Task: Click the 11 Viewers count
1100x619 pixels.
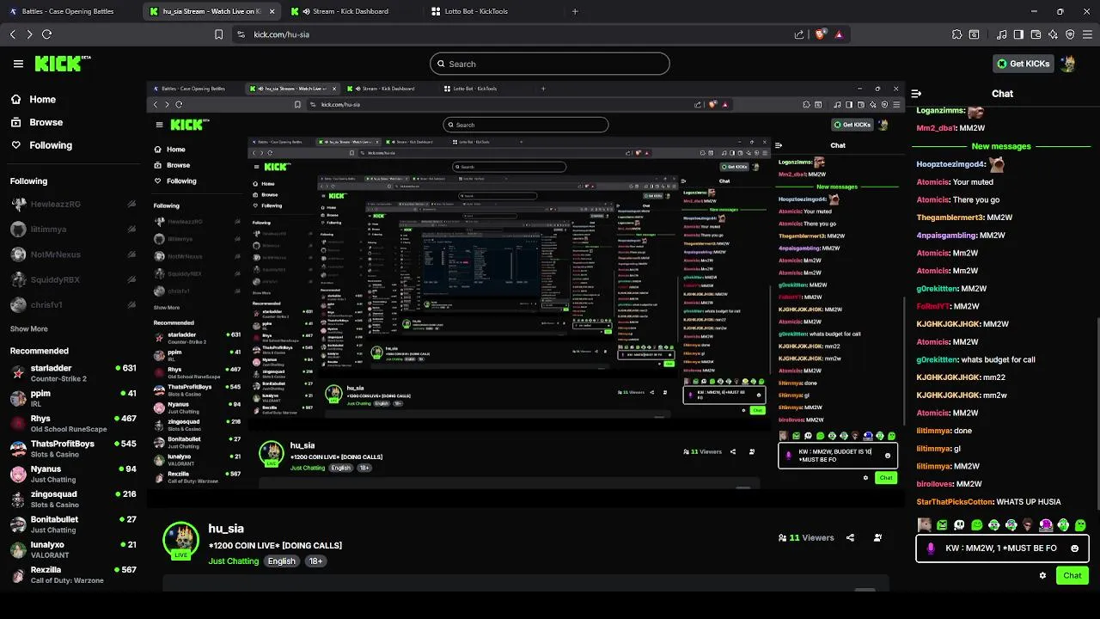Action: click(806, 537)
